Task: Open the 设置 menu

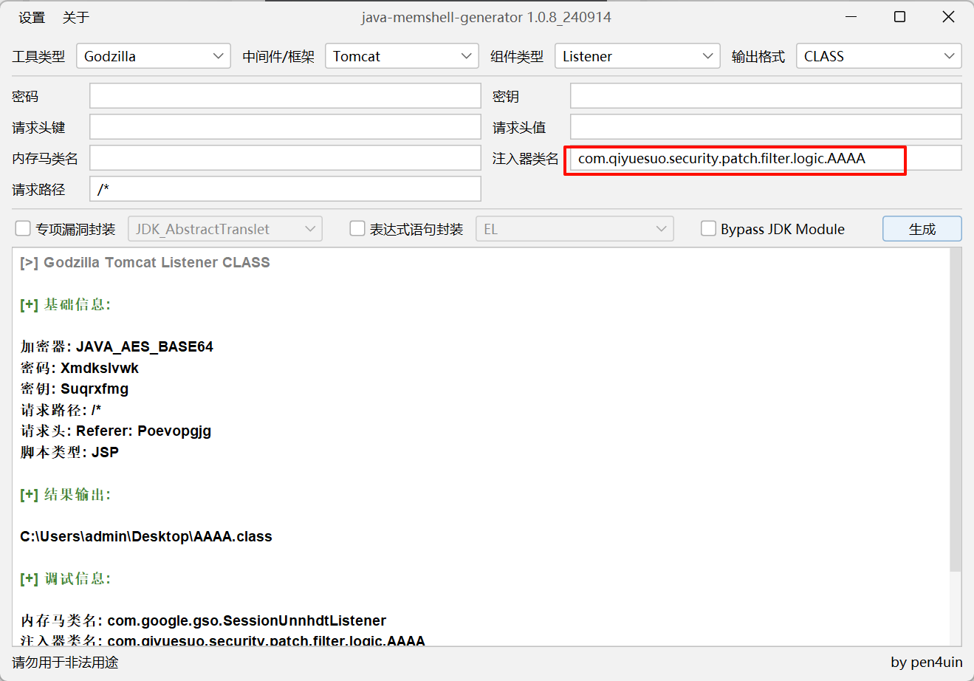Action: point(31,16)
